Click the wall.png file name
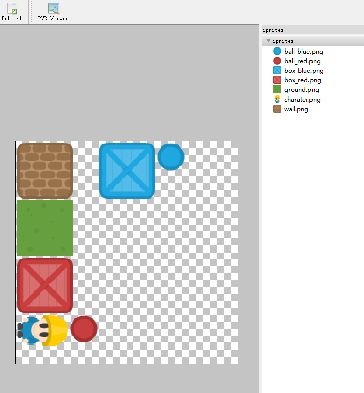Viewport: 364px width, 393px height. tap(296, 109)
